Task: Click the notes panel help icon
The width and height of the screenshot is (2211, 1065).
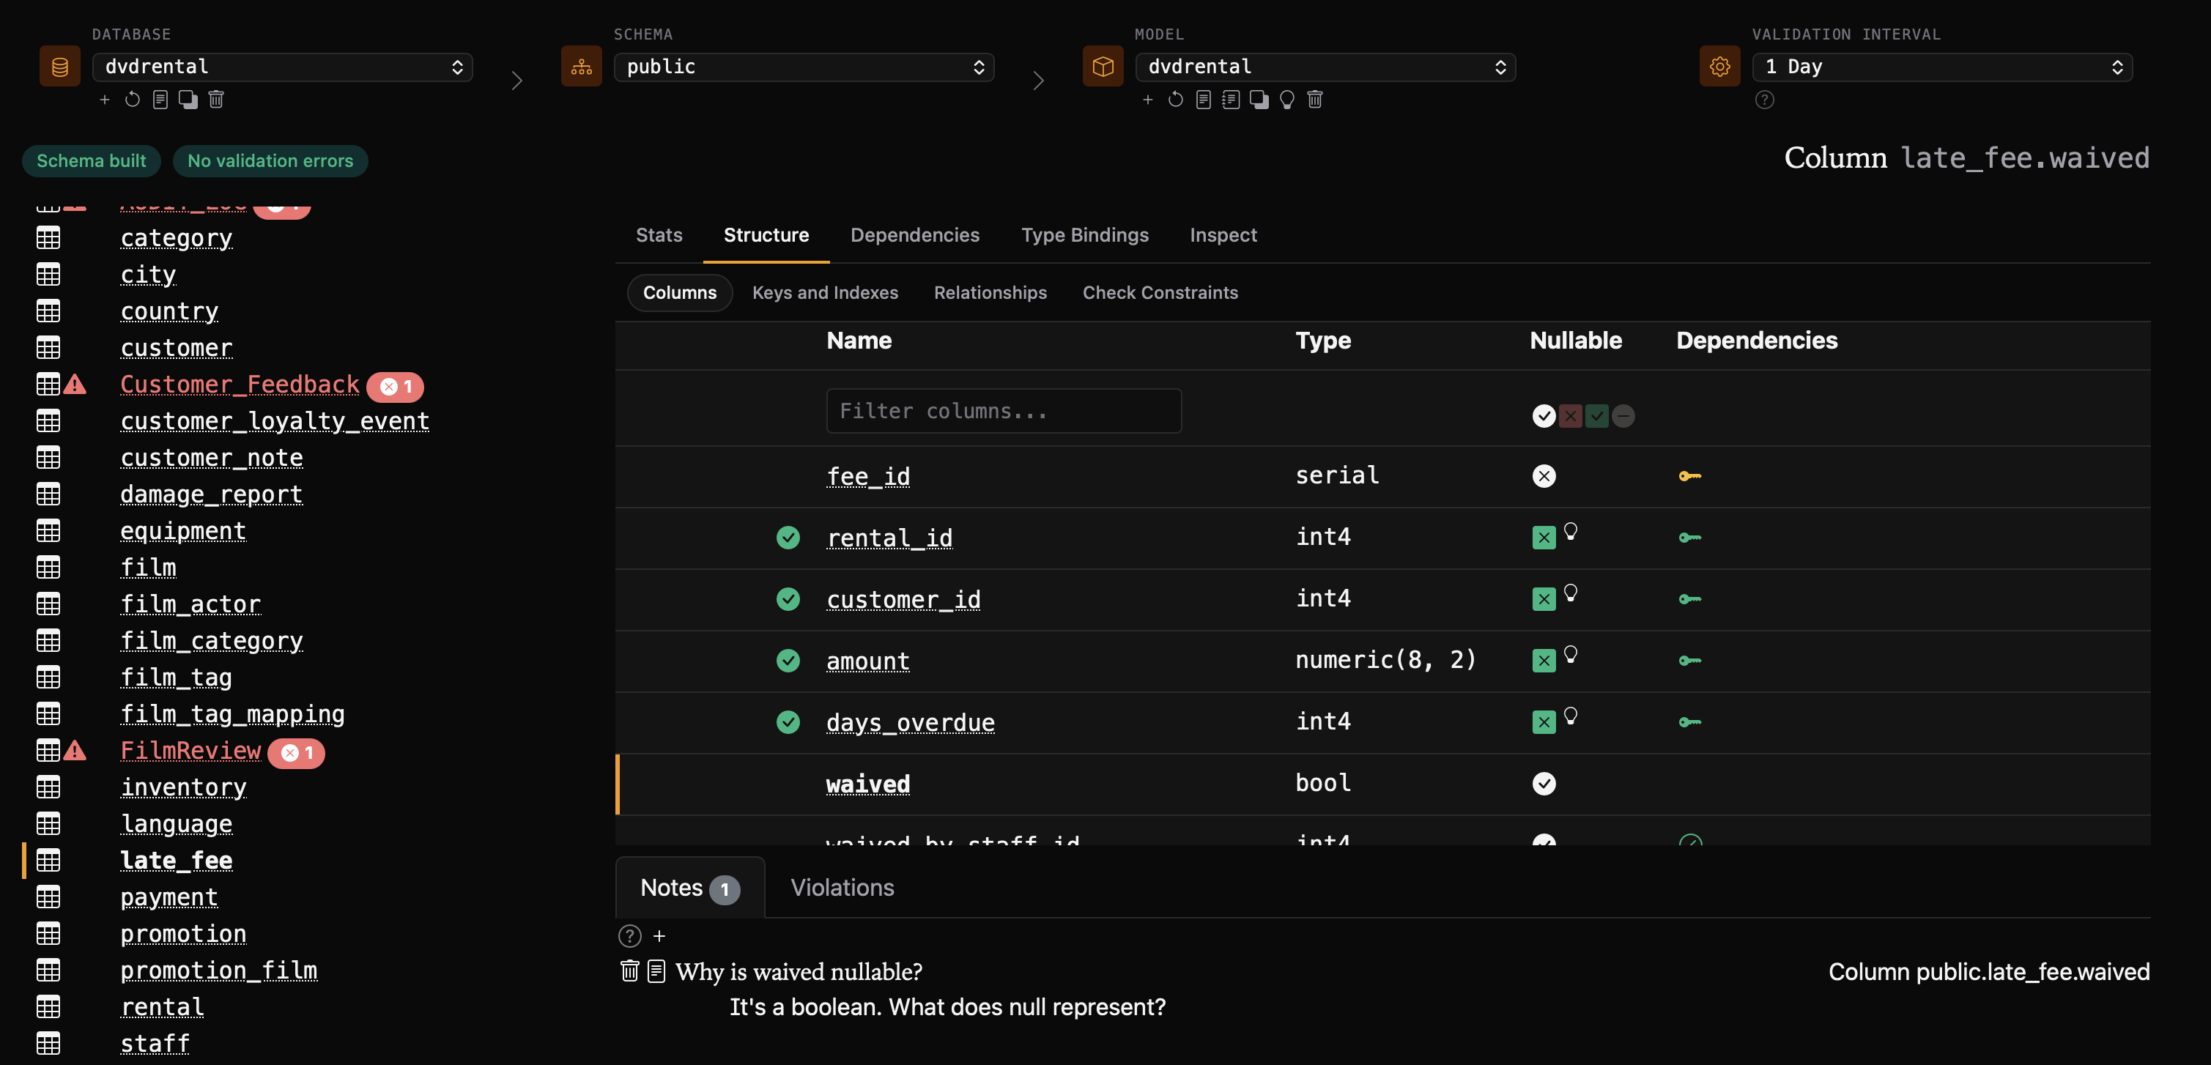Action: pyautogui.click(x=630, y=935)
